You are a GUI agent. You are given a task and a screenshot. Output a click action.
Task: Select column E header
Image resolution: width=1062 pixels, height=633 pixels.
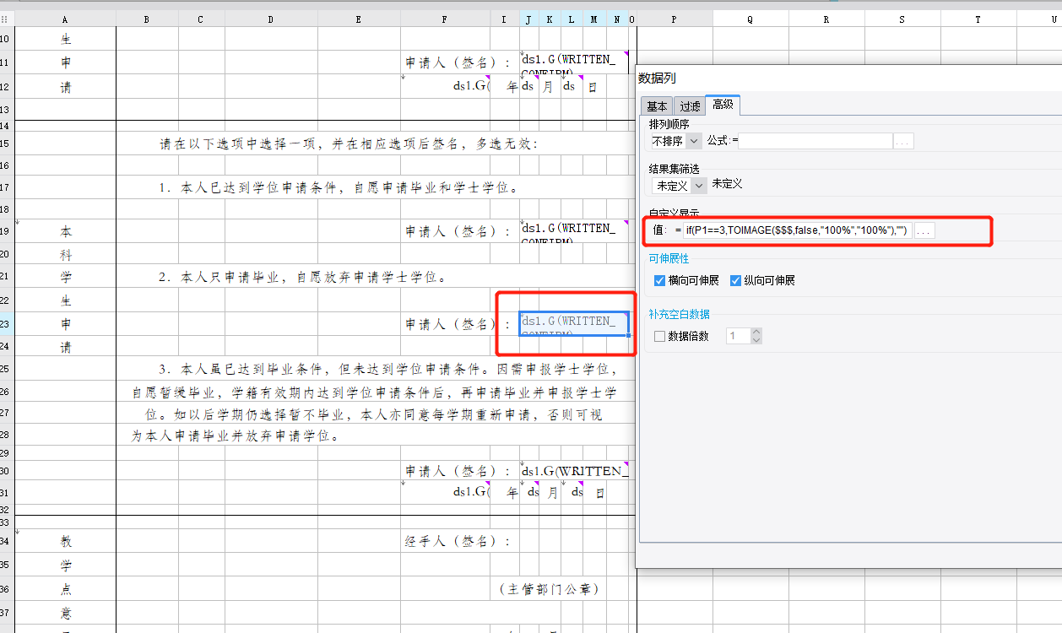tap(359, 19)
